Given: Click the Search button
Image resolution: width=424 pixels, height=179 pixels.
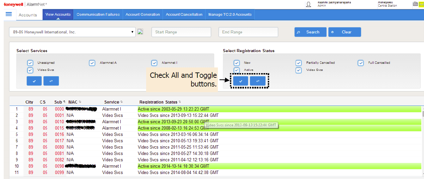Looking at the screenshot, I should [310, 32].
